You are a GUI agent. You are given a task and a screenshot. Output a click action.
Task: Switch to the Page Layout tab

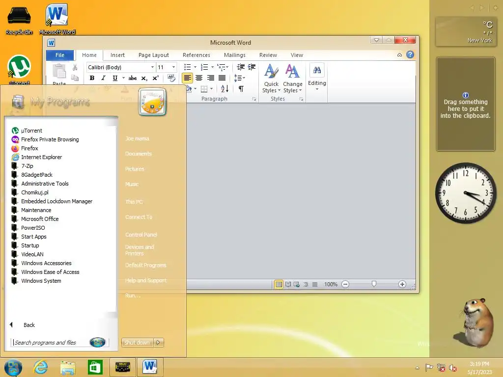(154, 55)
